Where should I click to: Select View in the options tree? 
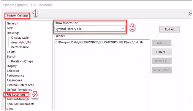(x=10, y=109)
